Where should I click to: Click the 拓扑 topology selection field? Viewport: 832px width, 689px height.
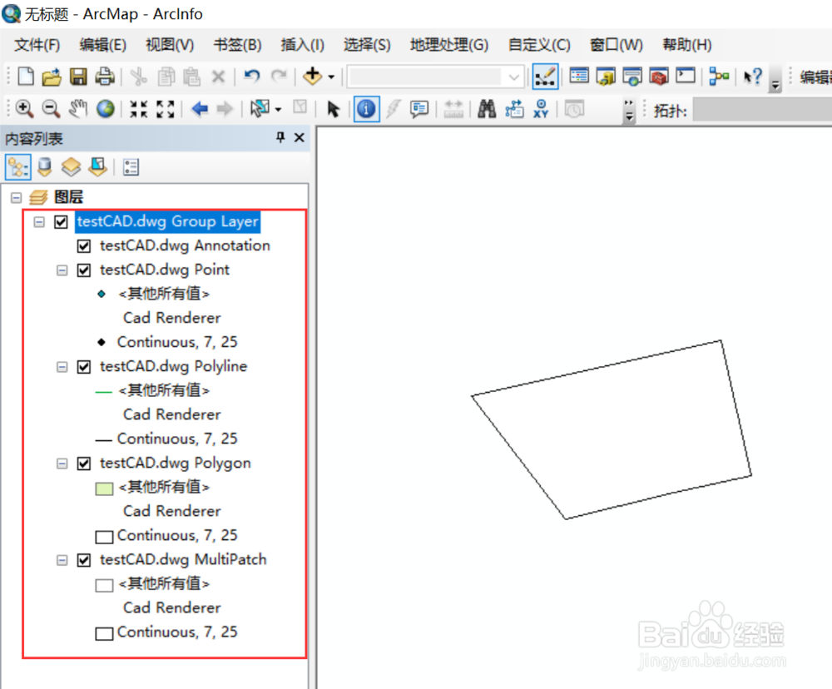click(x=762, y=110)
